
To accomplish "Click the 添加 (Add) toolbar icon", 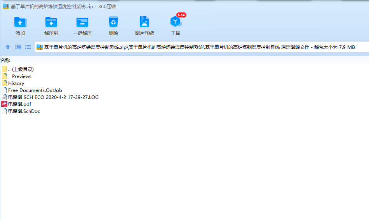I will tap(20, 23).
